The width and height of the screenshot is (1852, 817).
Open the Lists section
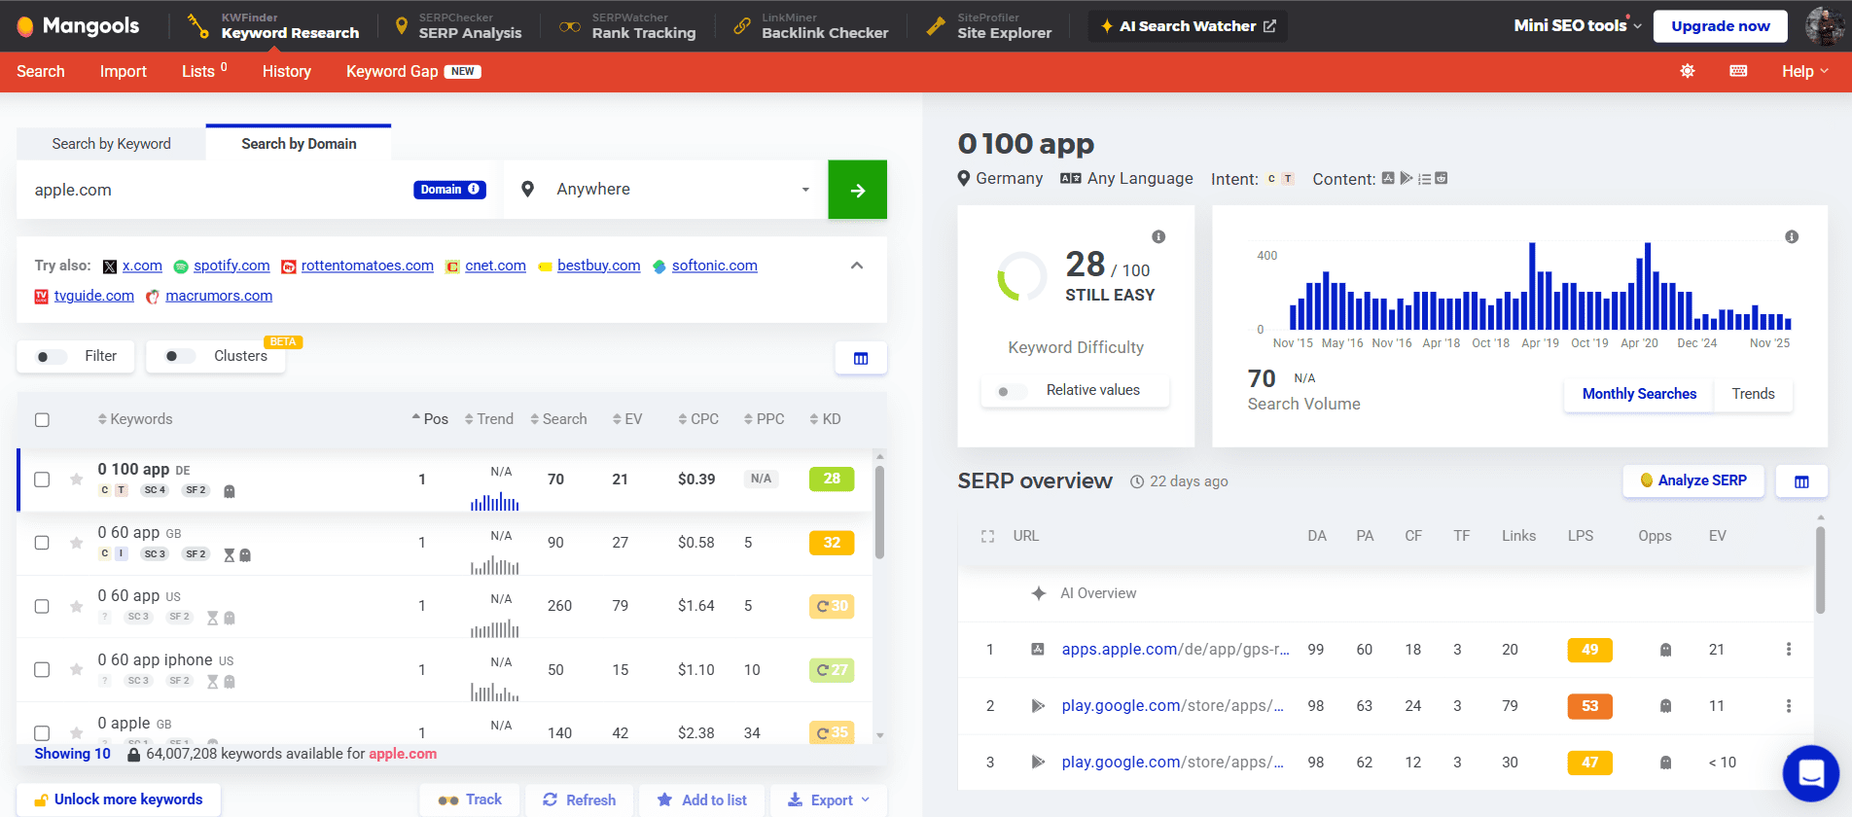(x=204, y=71)
